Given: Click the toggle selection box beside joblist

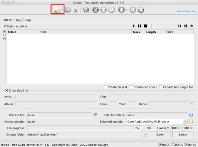Looking at the screenshot, I should (x=4, y=39).
